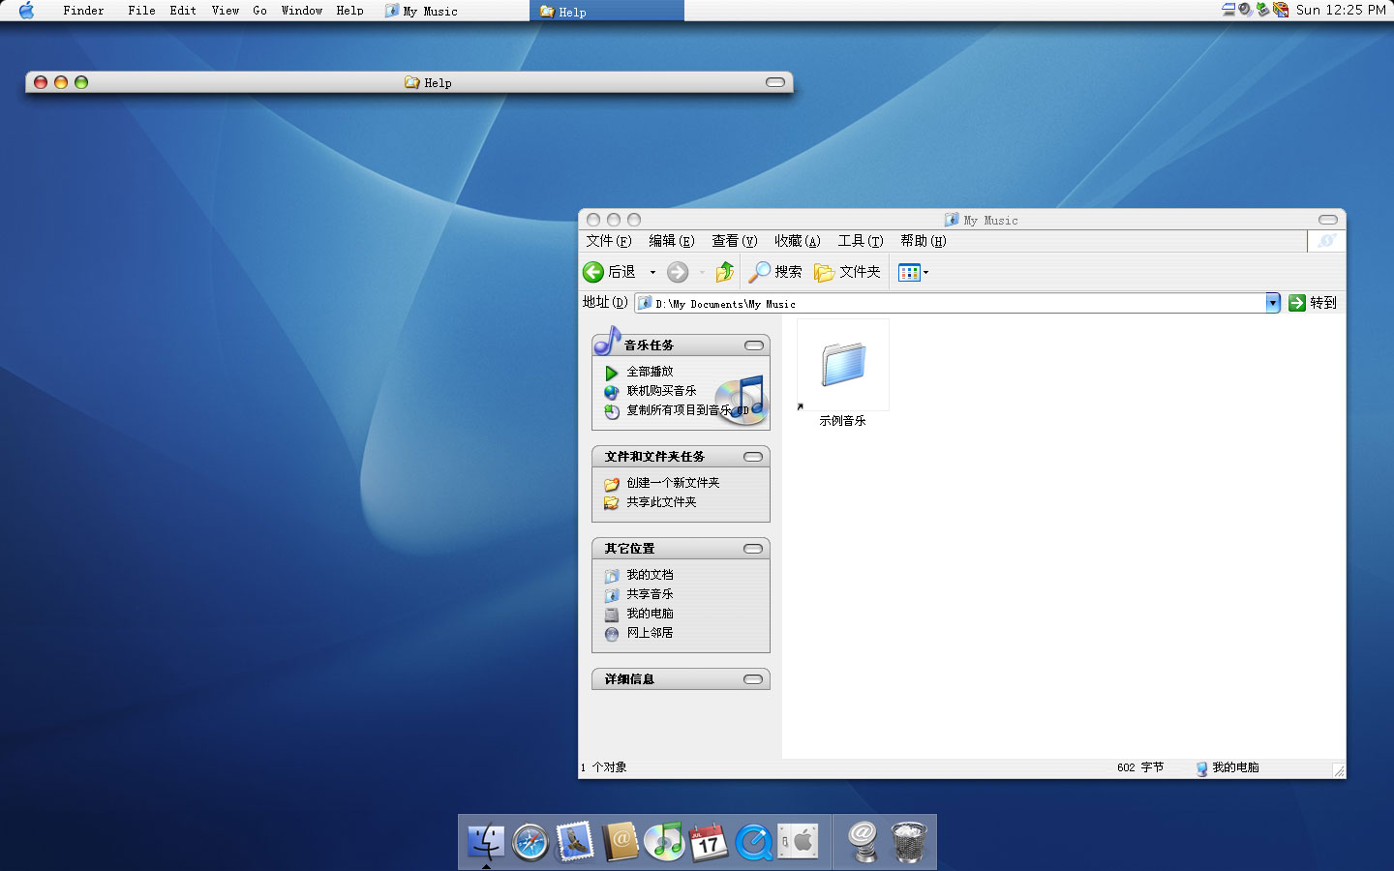Open the Back button history dropdown
Viewport: 1394px width, 871px height.
pyautogui.click(x=652, y=272)
